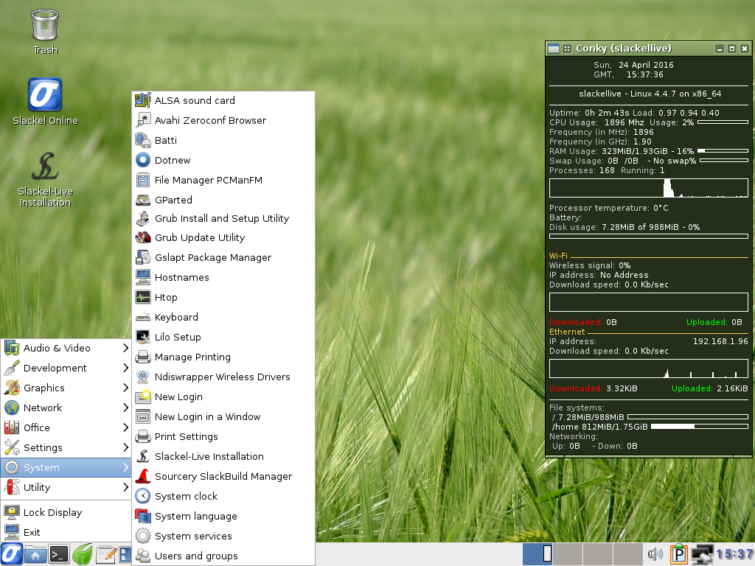The image size is (755, 566).
Task: Switch to the second workspace in pager
Action: coord(568,554)
